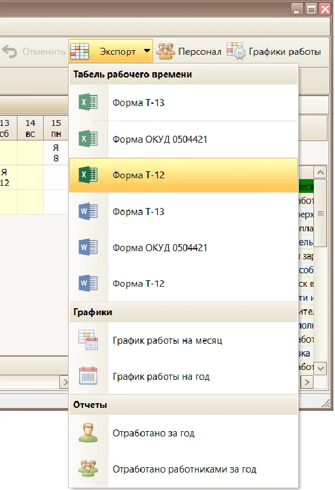
Task: Click the Export table grid icon
Action: (x=80, y=51)
